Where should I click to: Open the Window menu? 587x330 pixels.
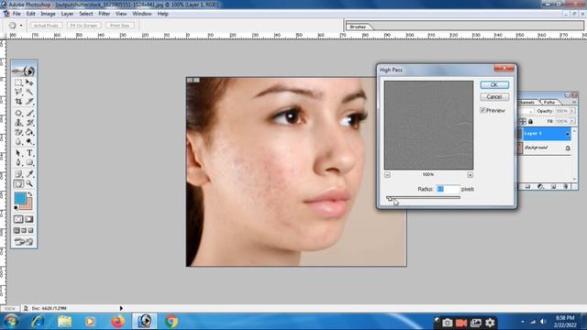(x=142, y=14)
